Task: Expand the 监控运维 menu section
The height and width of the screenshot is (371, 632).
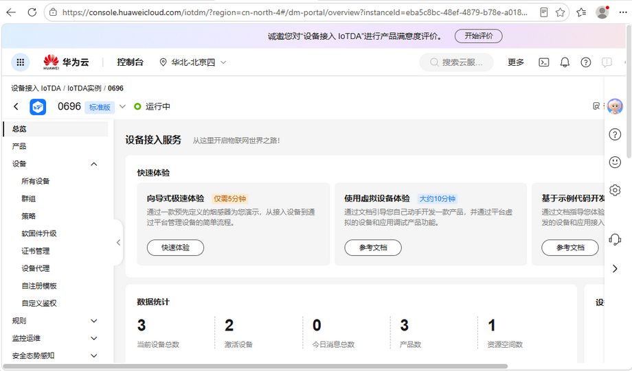Action: tap(94, 338)
